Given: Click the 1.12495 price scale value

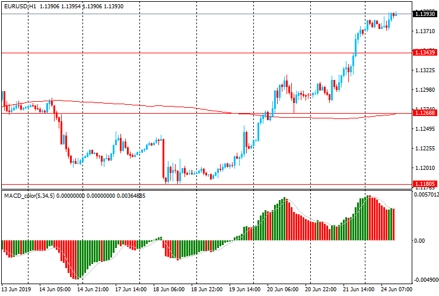Looking at the screenshot, I should 425,128.
